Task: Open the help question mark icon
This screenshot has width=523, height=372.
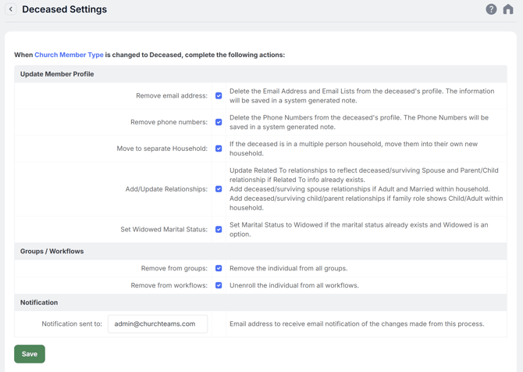Action: pos(491,9)
